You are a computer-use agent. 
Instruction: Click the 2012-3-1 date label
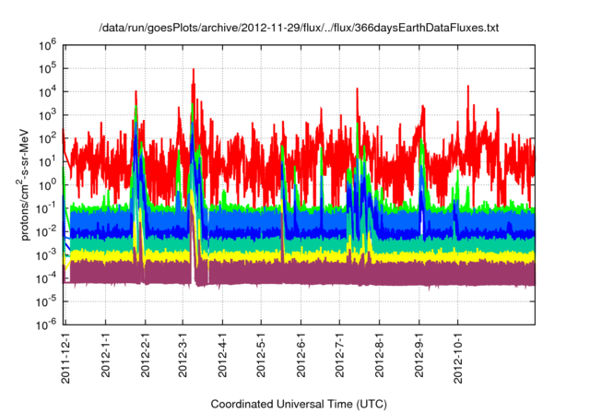pyautogui.click(x=183, y=354)
